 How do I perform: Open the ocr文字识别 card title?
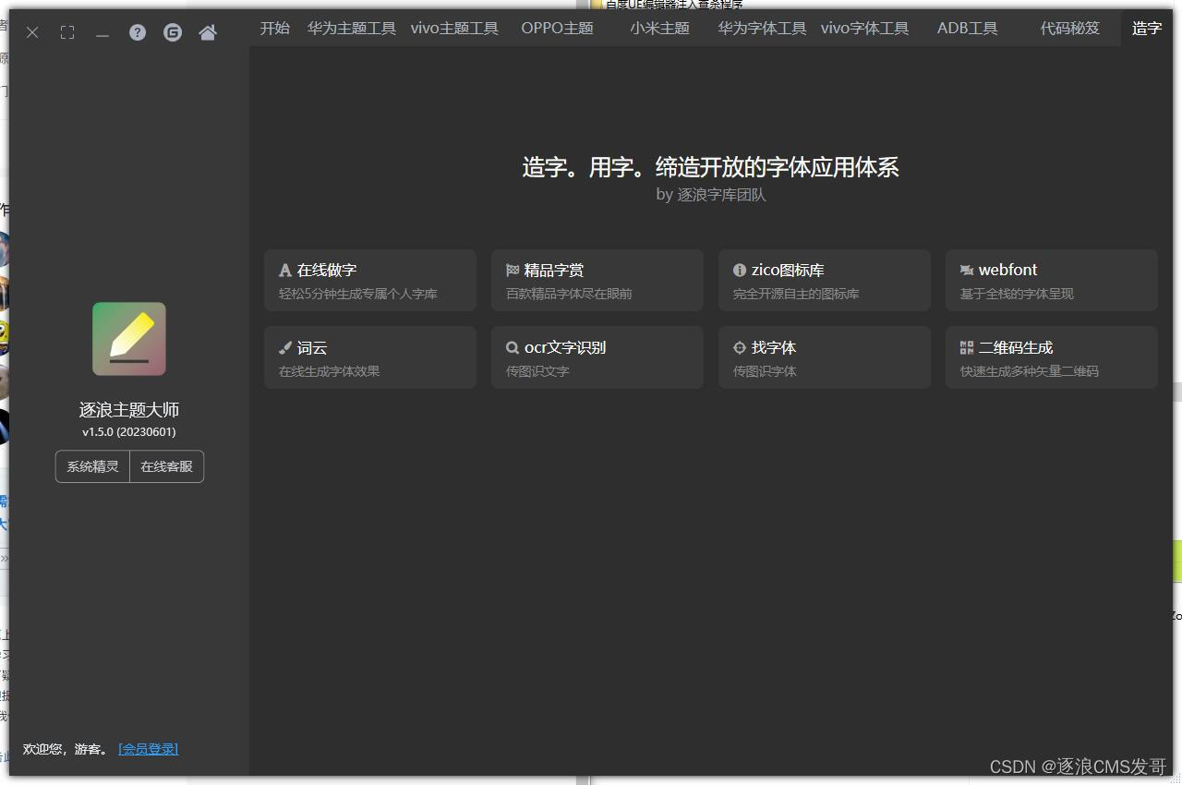tap(565, 348)
